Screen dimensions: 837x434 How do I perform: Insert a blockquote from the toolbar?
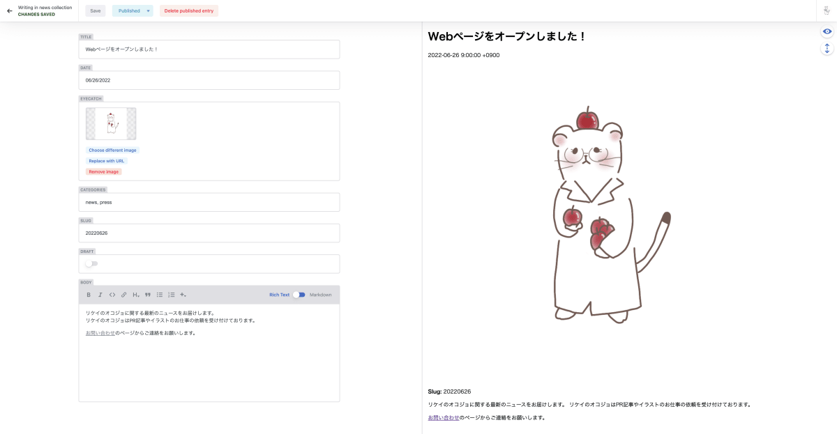(148, 295)
